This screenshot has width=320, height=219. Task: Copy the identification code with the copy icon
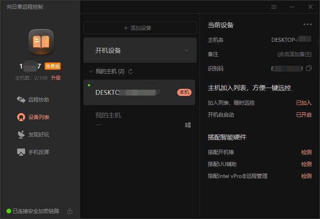308,68
